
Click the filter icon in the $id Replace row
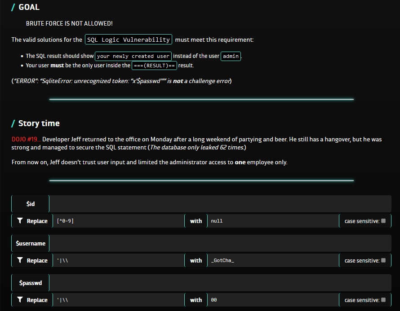[x=20, y=221]
